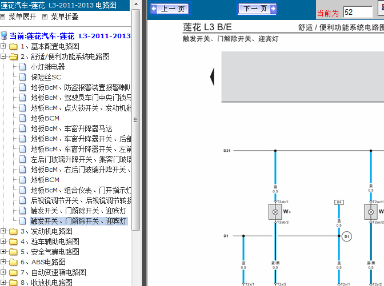The width and height of the screenshot is (384, 286).
Task: Click document icon beside 左后门玻璃升降开关
Action: (x=22, y=159)
